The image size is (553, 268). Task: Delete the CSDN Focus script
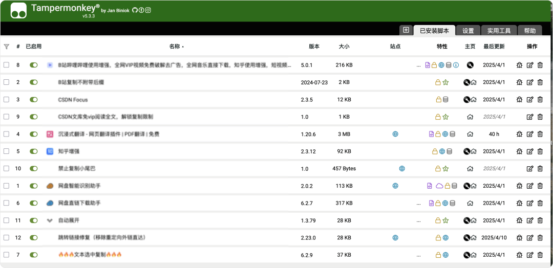tap(540, 100)
